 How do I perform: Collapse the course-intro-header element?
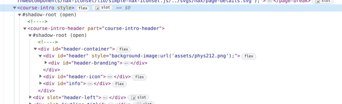[x=25, y=28]
